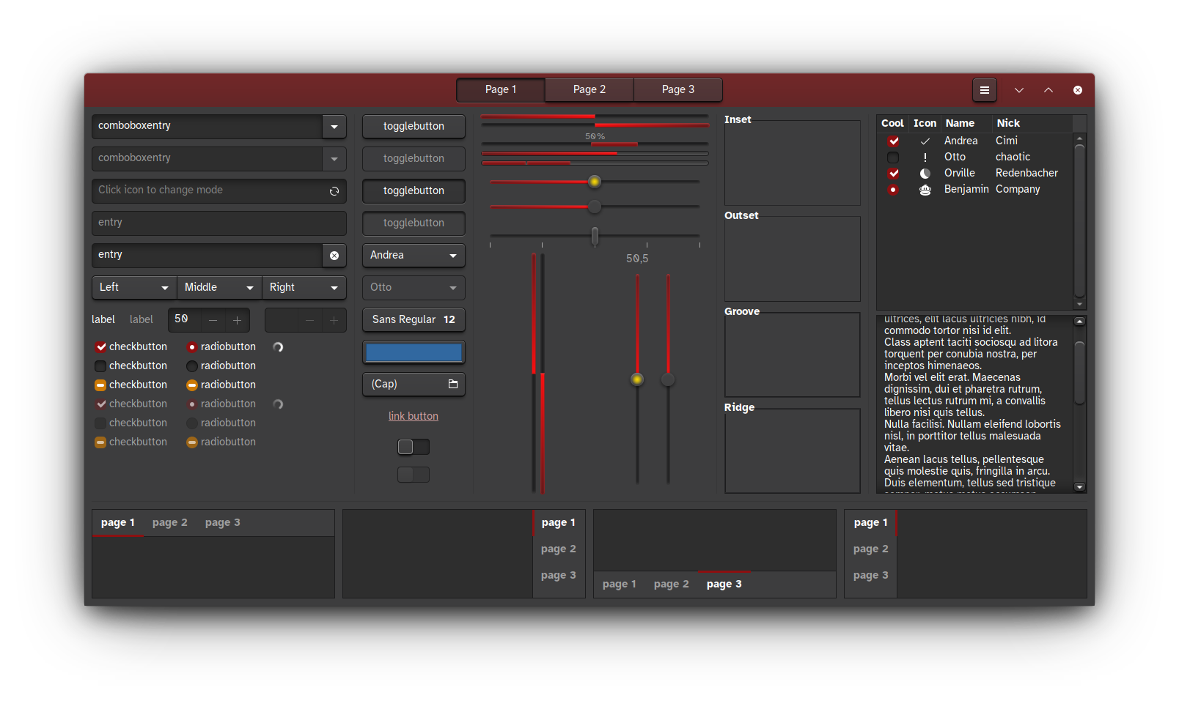1179x701 pixels.
Task: Select the first radiobutton
Action: click(x=192, y=347)
